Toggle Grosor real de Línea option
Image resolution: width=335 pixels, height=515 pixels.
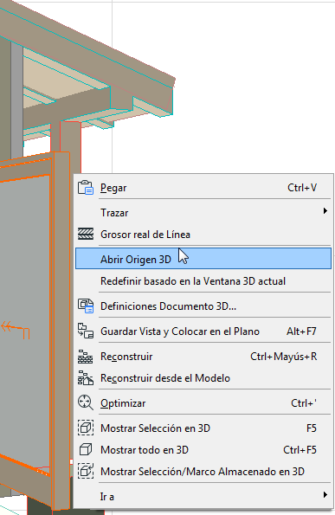pyautogui.click(x=203, y=235)
